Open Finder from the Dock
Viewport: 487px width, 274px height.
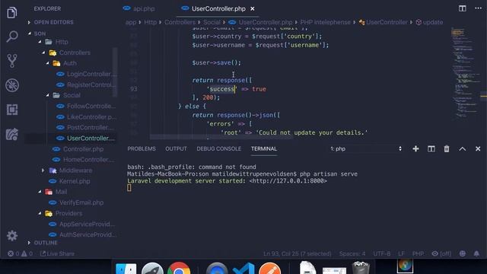click(x=126, y=269)
